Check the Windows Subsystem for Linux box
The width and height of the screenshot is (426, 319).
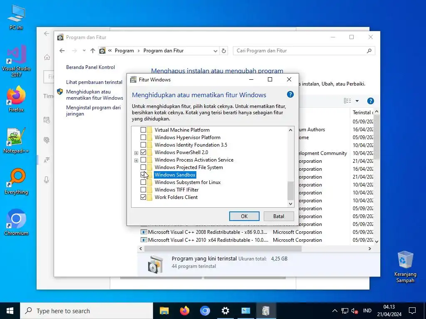143,182
